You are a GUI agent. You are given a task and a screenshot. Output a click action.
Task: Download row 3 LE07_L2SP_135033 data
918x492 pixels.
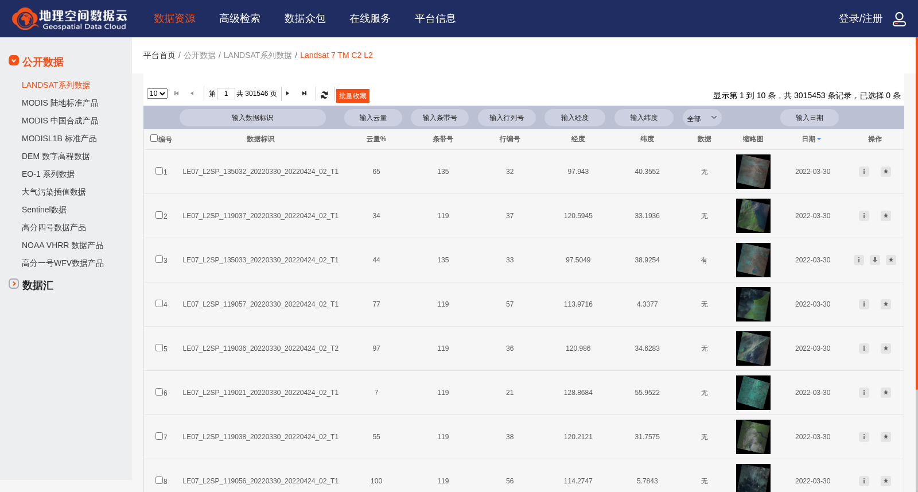click(874, 260)
